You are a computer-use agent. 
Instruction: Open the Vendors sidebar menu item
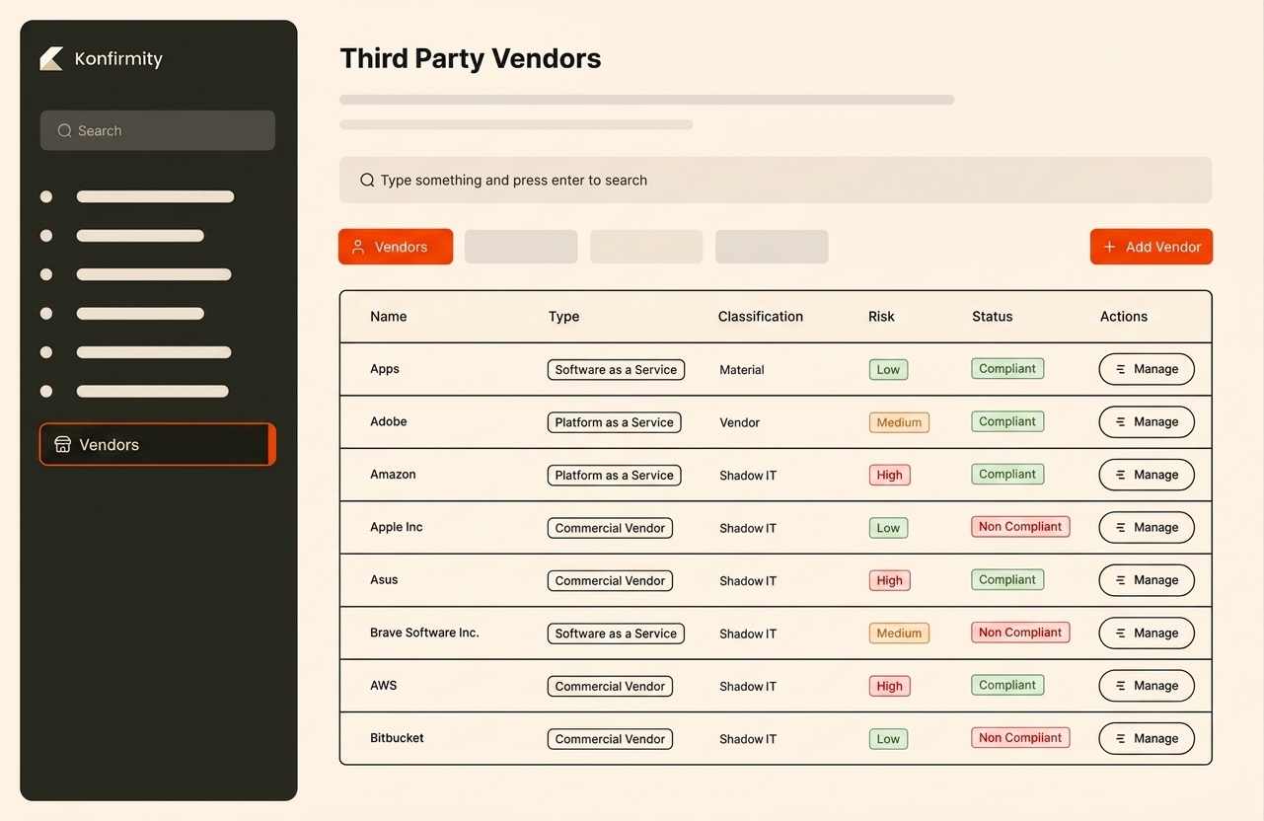[x=158, y=444]
